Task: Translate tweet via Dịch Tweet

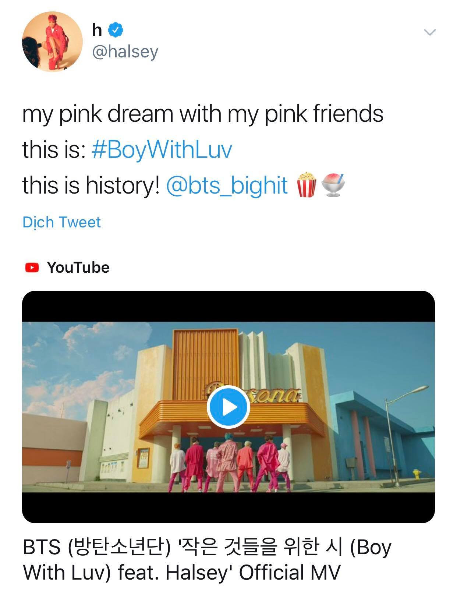Action: pyautogui.click(x=61, y=222)
